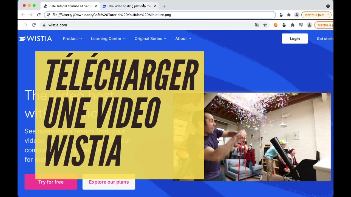The height and width of the screenshot is (197, 351).
Task: Reload the file:// address page
Action: click(39, 15)
